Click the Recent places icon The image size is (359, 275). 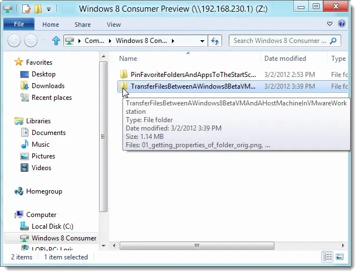tap(24, 98)
